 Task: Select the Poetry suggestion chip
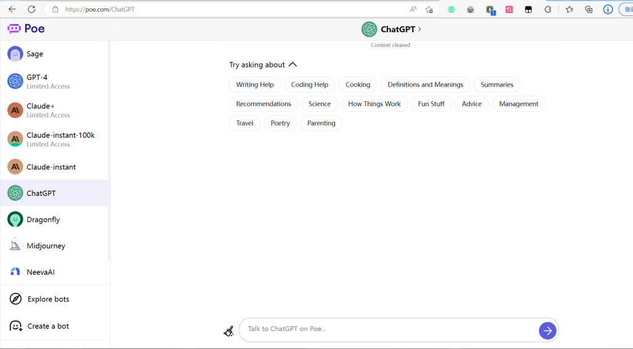click(x=280, y=123)
